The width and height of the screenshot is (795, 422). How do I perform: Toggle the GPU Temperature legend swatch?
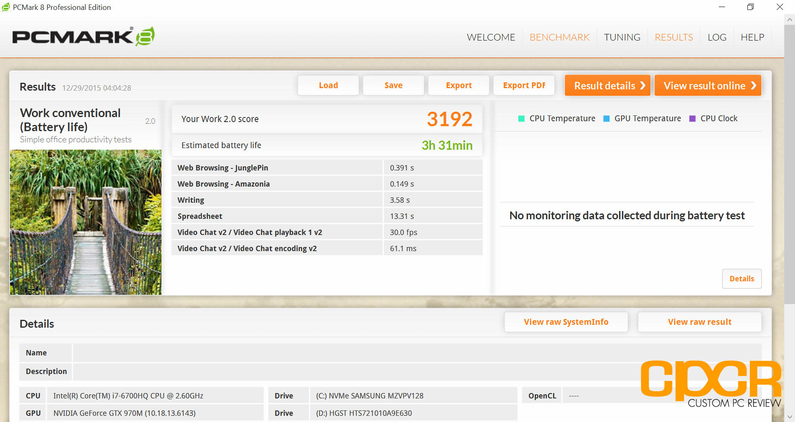tap(607, 119)
